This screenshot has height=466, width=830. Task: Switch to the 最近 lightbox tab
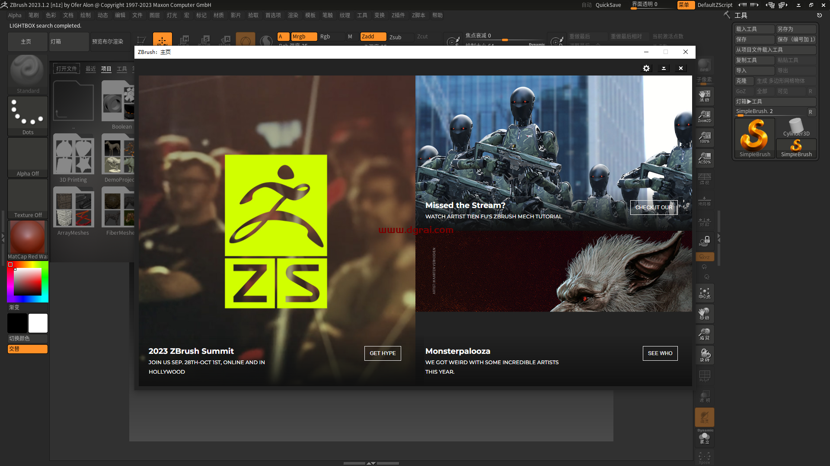(x=91, y=69)
